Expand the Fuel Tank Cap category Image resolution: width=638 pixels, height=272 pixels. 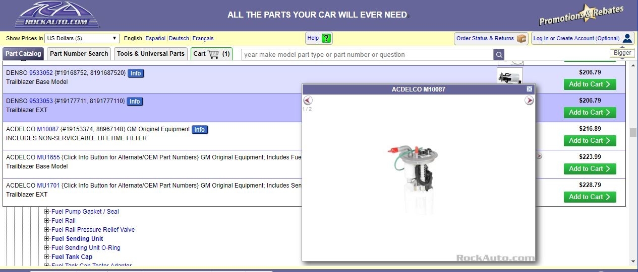click(x=47, y=257)
